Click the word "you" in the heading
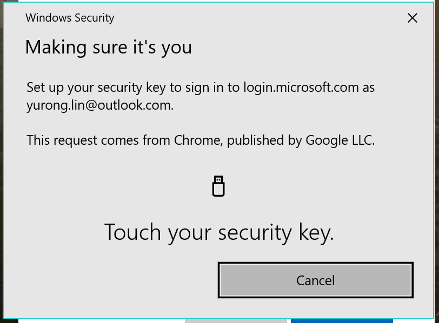The height and width of the screenshot is (323, 439). pyautogui.click(x=176, y=48)
